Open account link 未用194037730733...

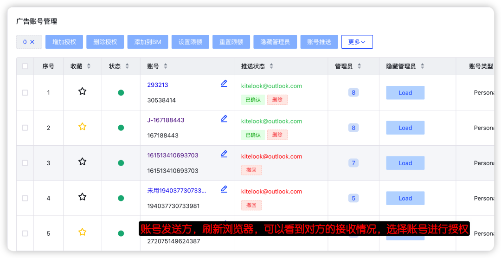tap(177, 191)
